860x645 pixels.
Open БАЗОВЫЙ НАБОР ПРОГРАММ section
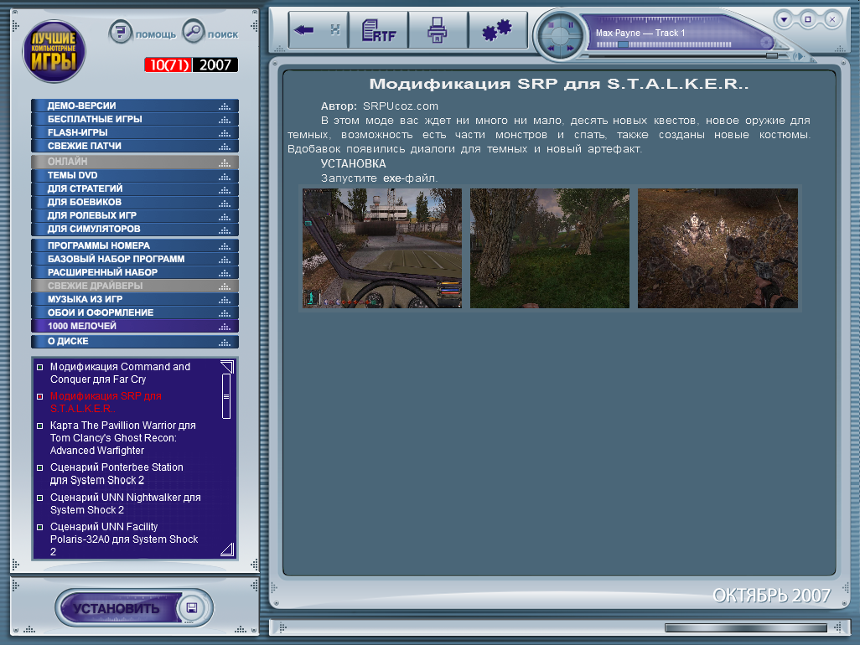135,259
